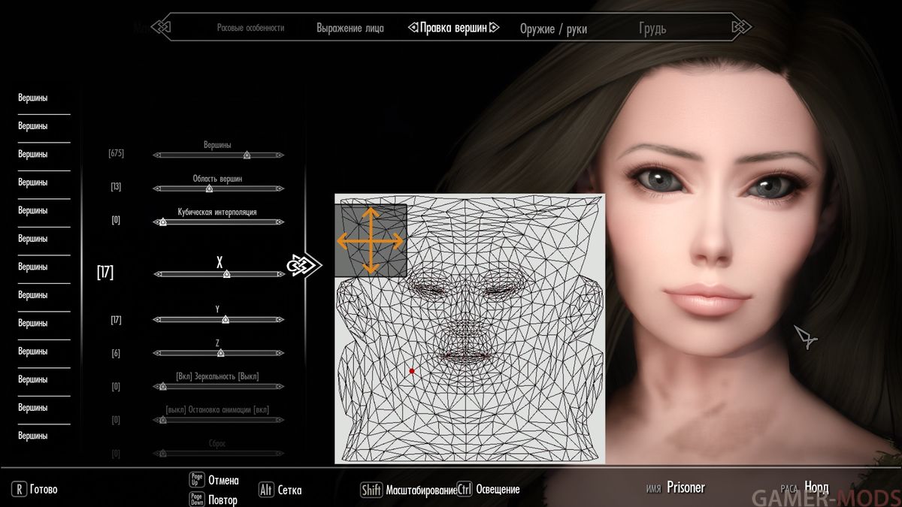The width and height of the screenshot is (902, 507).
Task: Click the Shift key icon for Масштабирование
Action: coord(371,490)
